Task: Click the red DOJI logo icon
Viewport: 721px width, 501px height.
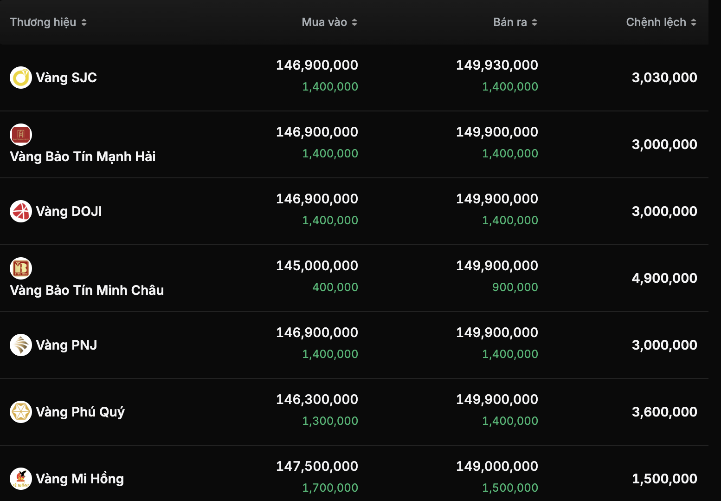Action: (x=21, y=211)
